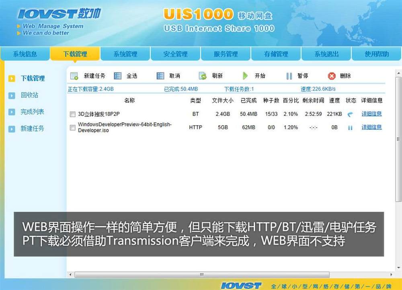
Task: Click the 暂停 pause icon in toolbar
Action: 289,76
